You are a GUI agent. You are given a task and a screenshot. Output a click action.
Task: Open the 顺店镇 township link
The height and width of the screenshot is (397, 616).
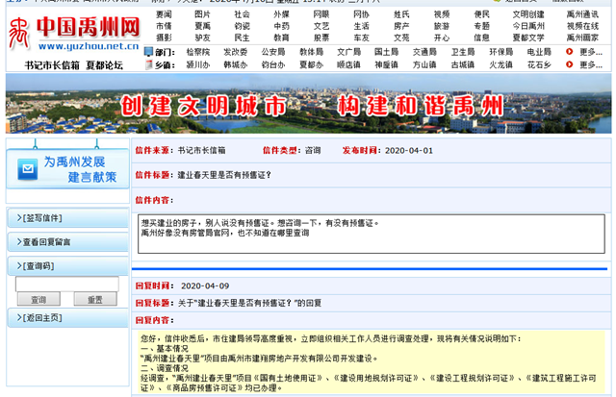[x=348, y=64]
